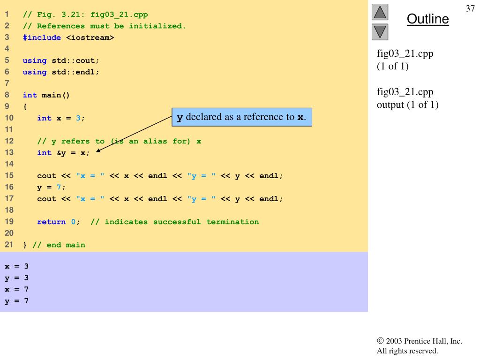This screenshot has height=360, width=480.
Task: Click the "int x = 3;" declaration
Action: pyautogui.click(x=61, y=118)
